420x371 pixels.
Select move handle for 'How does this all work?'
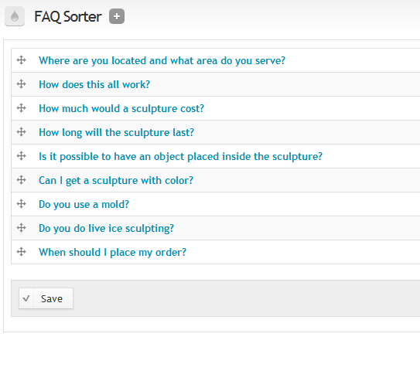coord(21,84)
